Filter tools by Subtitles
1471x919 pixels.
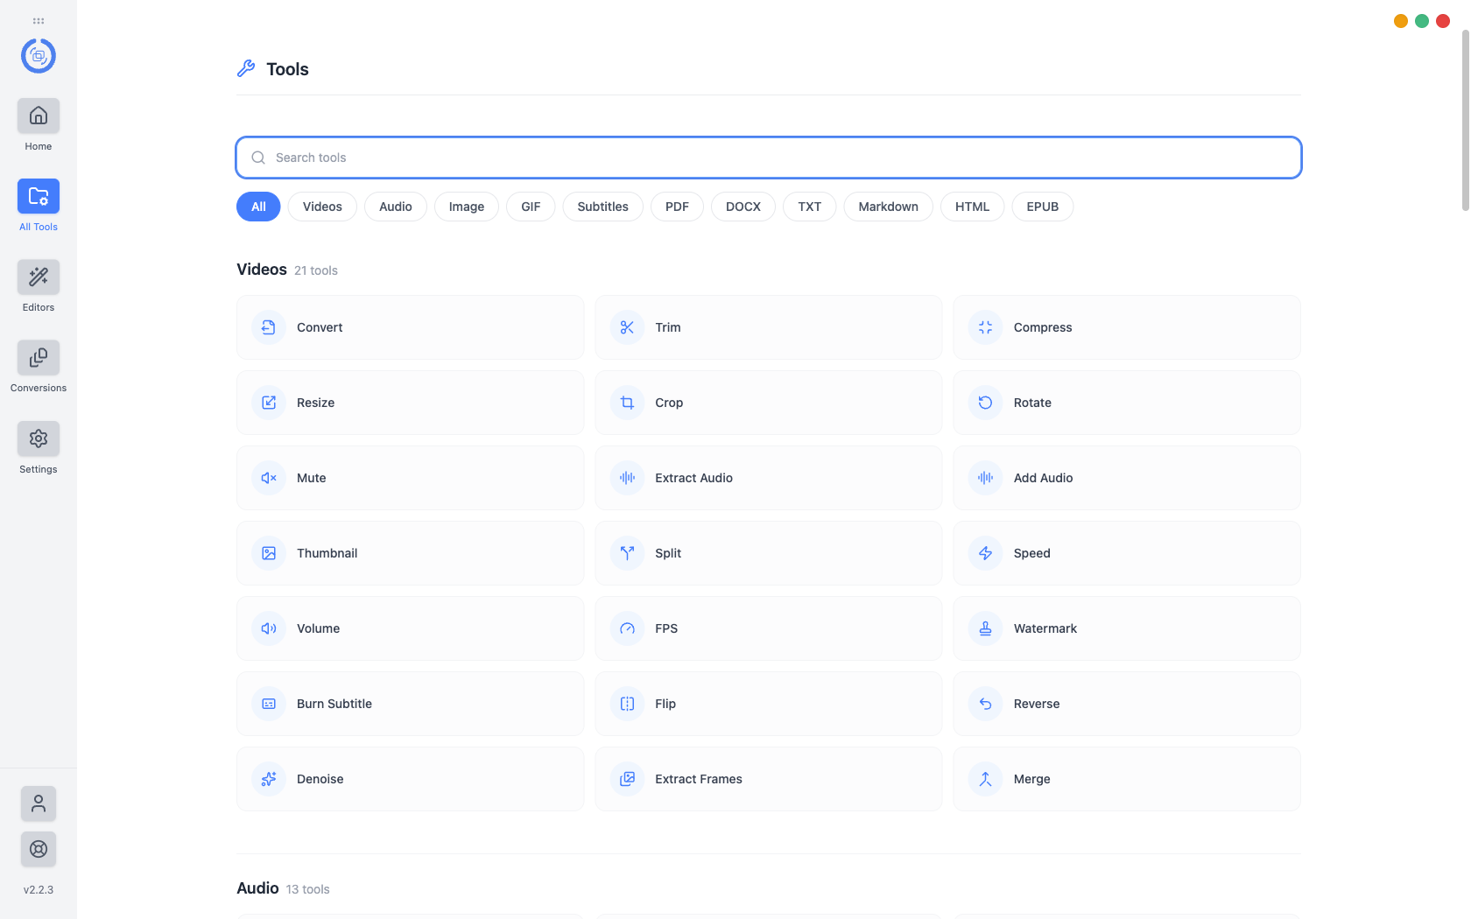coord(603,207)
